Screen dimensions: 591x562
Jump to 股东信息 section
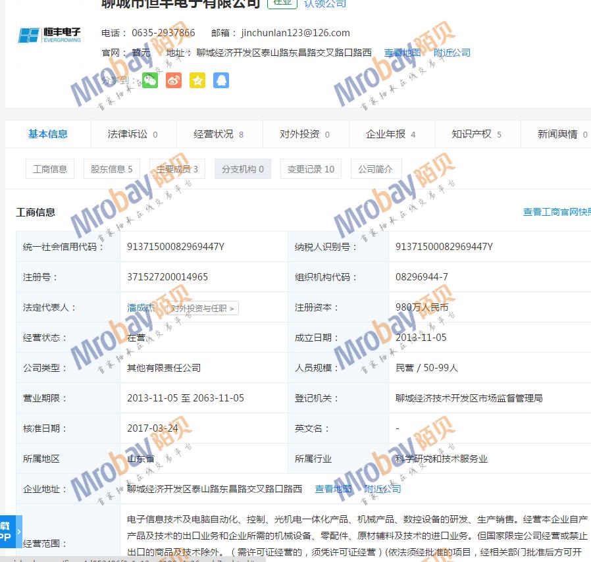pos(111,169)
